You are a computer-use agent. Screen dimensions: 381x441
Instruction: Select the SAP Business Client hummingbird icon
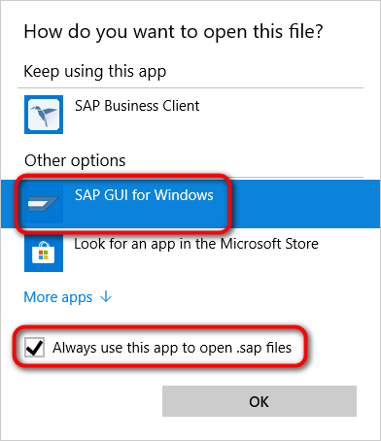point(44,115)
